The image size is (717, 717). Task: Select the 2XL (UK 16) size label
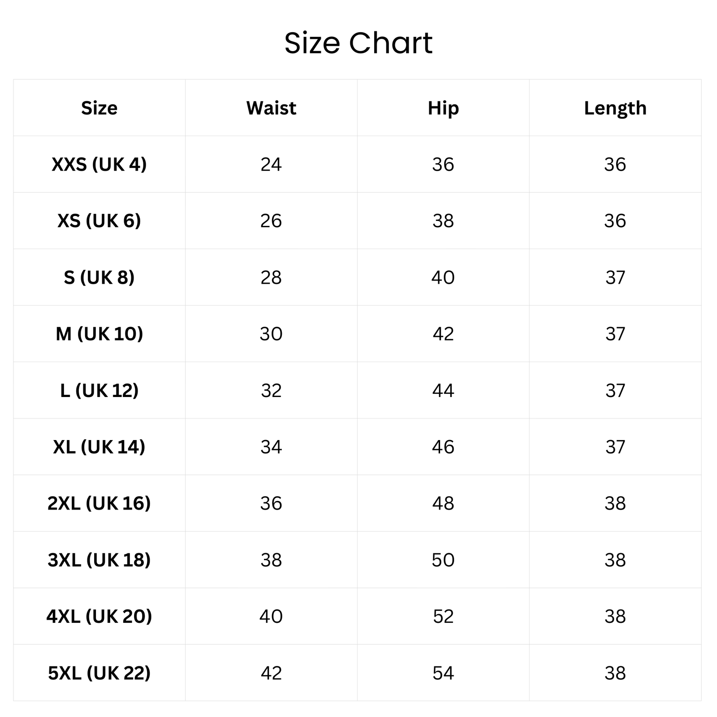coord(99,503)
